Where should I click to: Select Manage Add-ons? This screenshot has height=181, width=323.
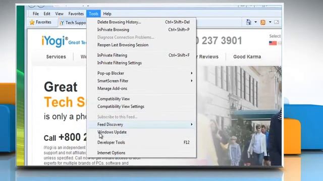[142, 88]
